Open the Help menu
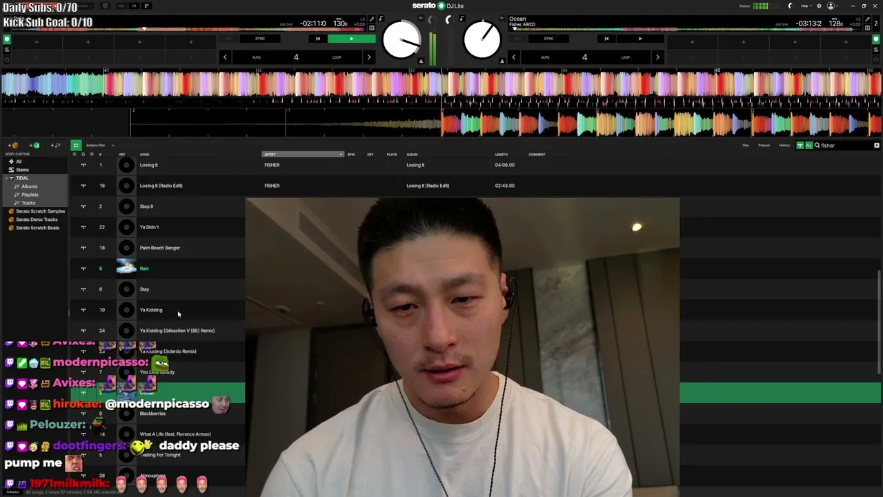883x497 pixels. [805, 6]
